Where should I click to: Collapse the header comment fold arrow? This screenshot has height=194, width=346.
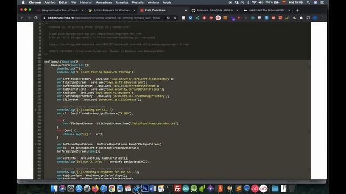[42, 24]
